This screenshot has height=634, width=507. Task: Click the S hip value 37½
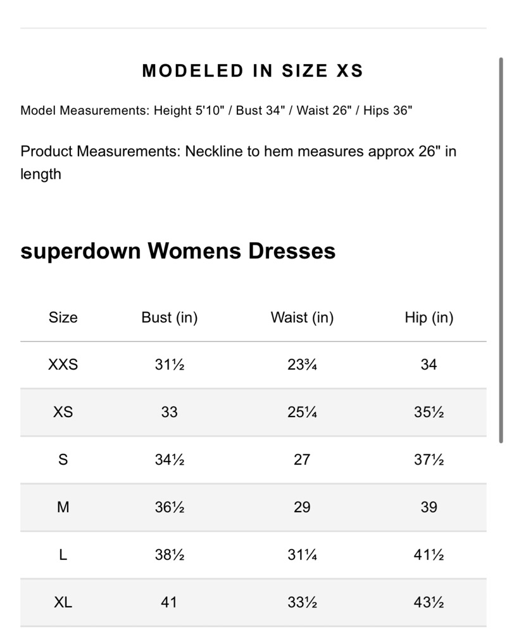tap(429, 460)
